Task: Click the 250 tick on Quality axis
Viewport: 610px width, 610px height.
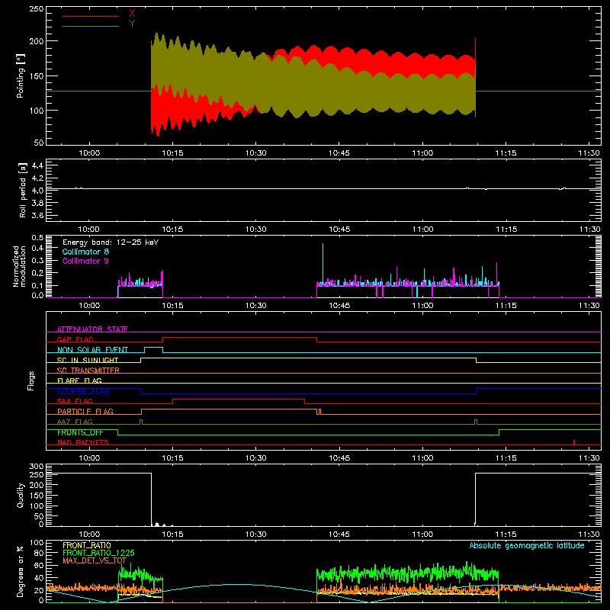Action: pos(37,474)
